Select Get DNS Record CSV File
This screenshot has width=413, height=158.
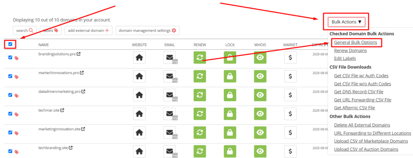[x=359, y=92]
